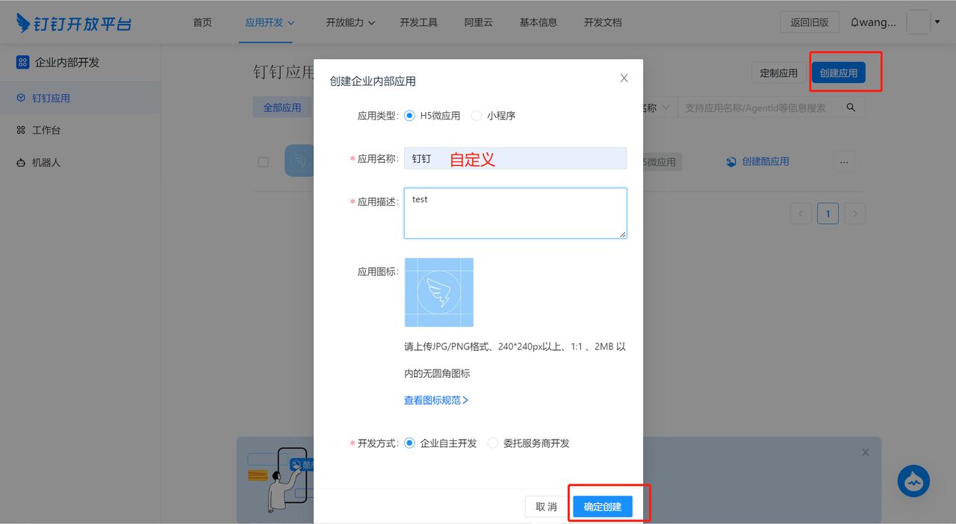
Task: Go to previous page arrow
Action: [x=801, y=213]
